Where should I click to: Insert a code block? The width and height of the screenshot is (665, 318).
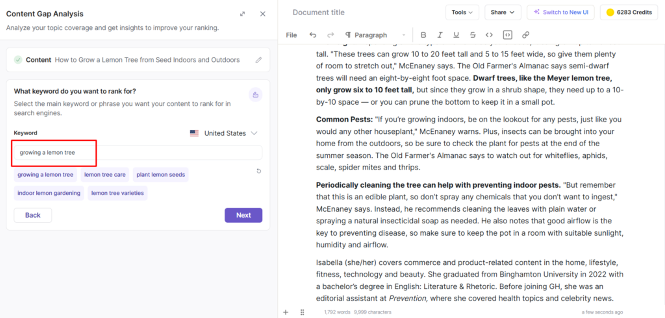pos(507,35)
